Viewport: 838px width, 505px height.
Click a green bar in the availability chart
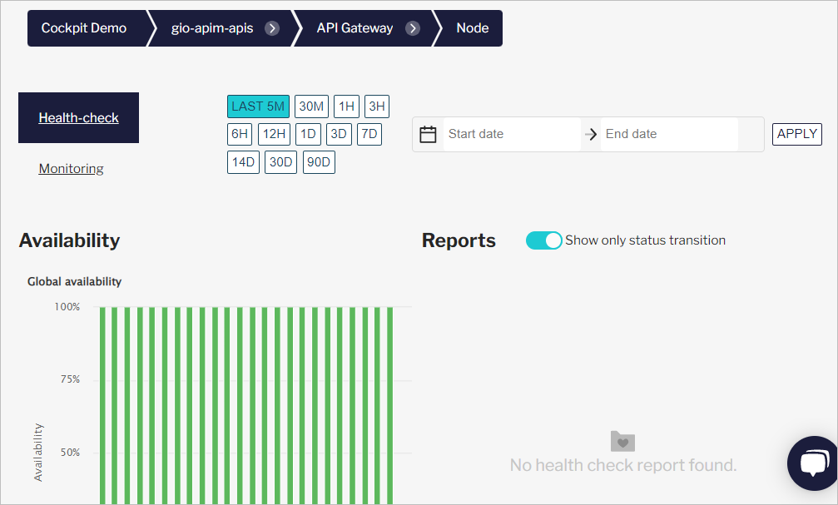click(x=250, y=399)
